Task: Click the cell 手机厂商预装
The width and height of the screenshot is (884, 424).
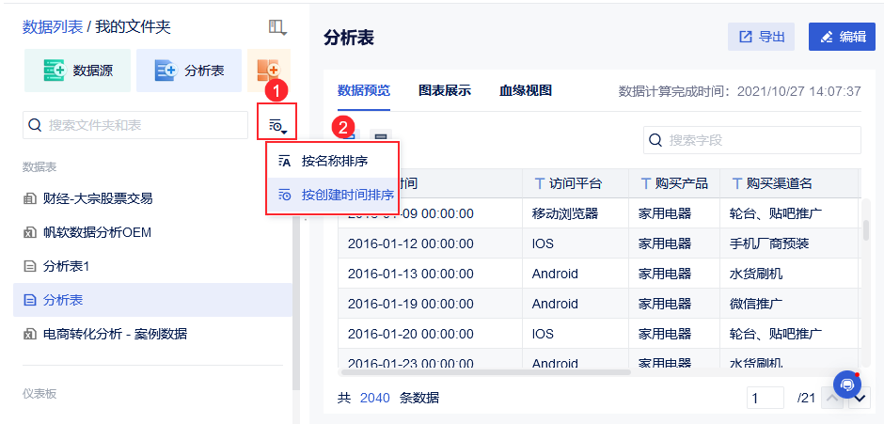Action: point(789,243)
